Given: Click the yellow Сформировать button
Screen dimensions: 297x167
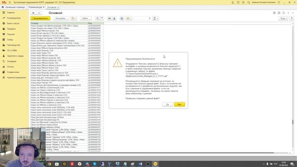Looking at the screenshot, I should (x=40, y=19).
